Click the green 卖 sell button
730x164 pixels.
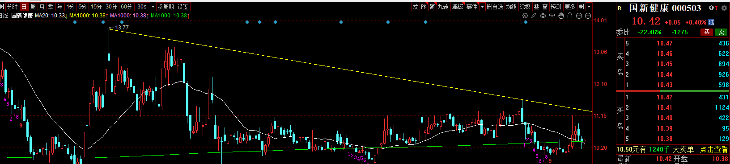click(721, 32)
